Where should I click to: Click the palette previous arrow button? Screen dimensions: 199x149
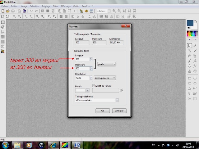click(x=189, y=39)
